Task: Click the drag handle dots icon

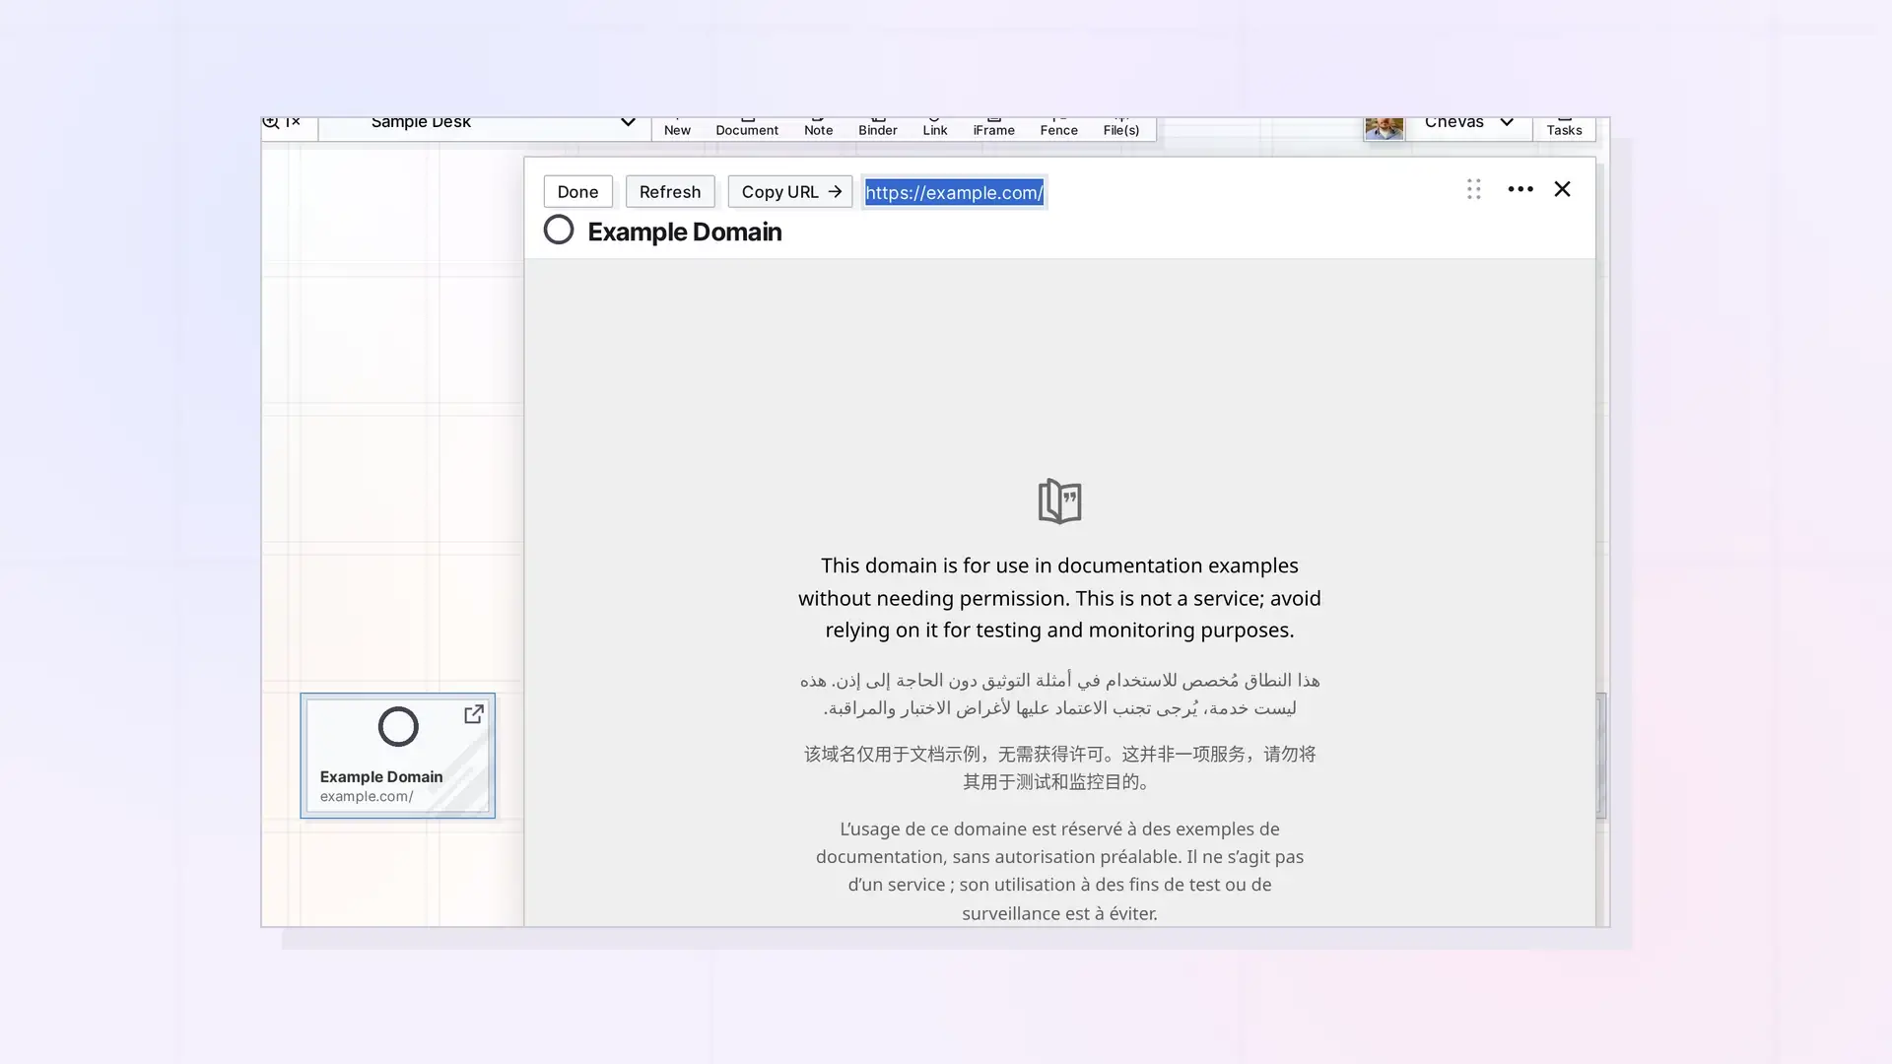Action: (x=1474, y=189)
